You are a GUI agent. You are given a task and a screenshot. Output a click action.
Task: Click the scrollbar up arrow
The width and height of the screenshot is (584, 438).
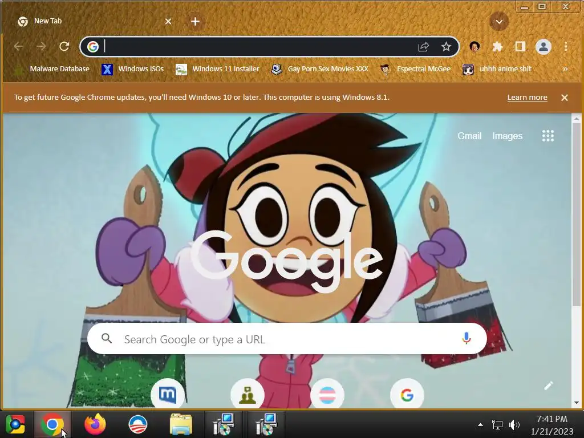pos(576,119)
